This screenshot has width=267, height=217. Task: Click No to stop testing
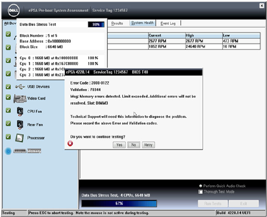click(134, 145)
